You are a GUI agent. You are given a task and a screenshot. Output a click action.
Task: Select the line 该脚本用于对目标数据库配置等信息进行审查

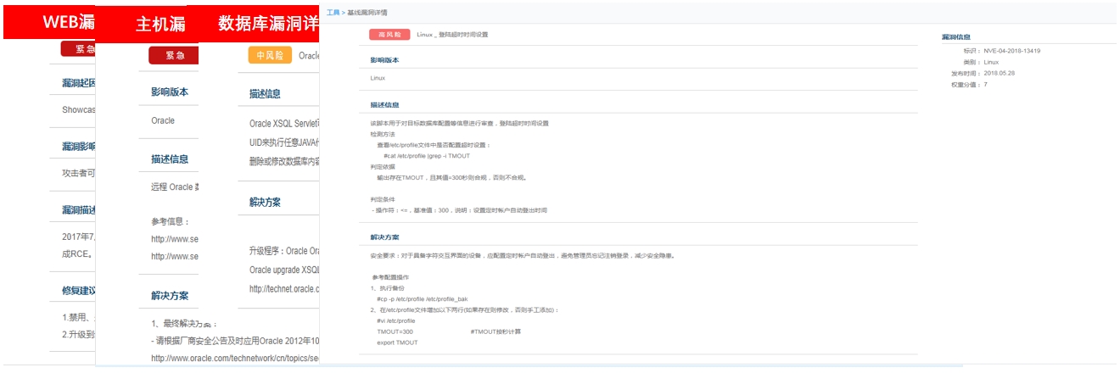tap(459, 123)
